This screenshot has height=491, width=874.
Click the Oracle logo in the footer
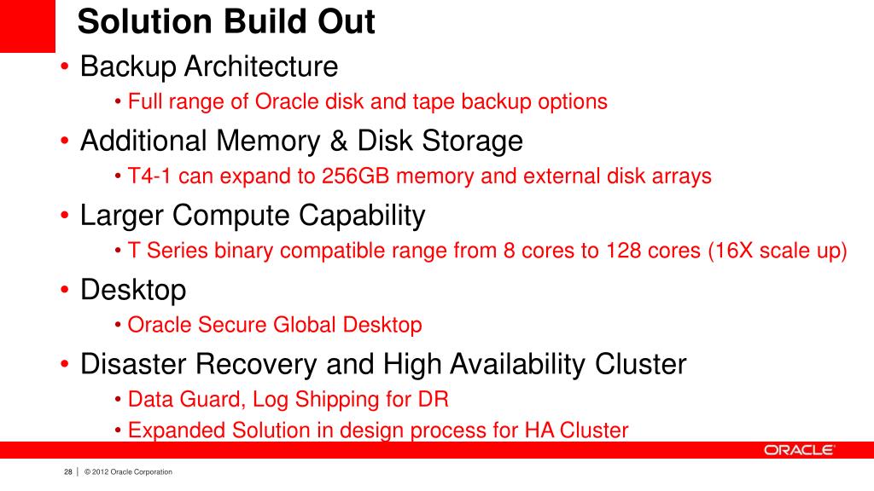(799, 450)
